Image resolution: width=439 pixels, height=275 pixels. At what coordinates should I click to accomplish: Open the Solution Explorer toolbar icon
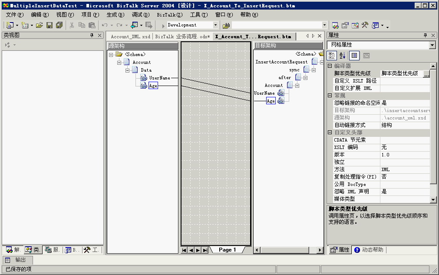335,26
